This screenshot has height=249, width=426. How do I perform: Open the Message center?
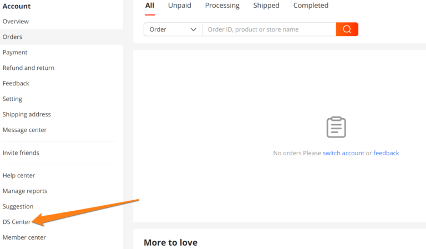coord(24,130)
